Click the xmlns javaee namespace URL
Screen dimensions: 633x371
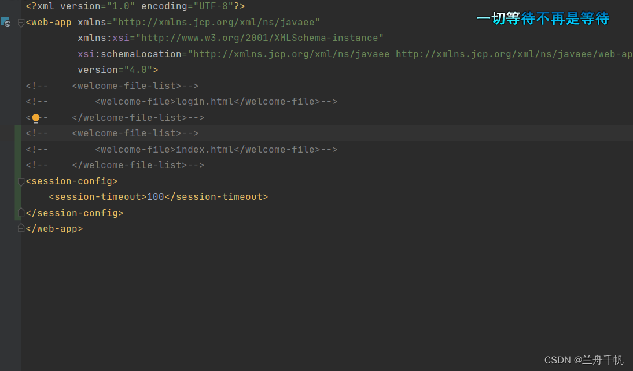[x=216, y=22]
